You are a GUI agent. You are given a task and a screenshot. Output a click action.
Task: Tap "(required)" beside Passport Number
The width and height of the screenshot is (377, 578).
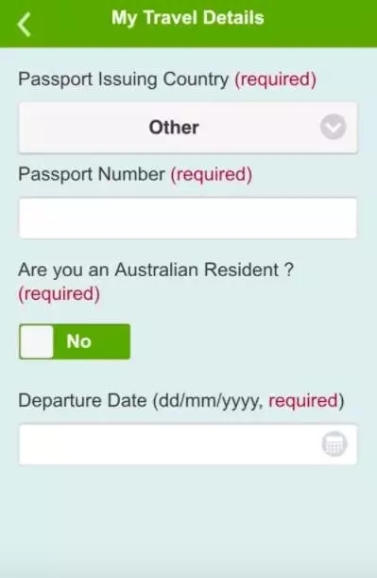pyautogui.click(x=212, y=175)
